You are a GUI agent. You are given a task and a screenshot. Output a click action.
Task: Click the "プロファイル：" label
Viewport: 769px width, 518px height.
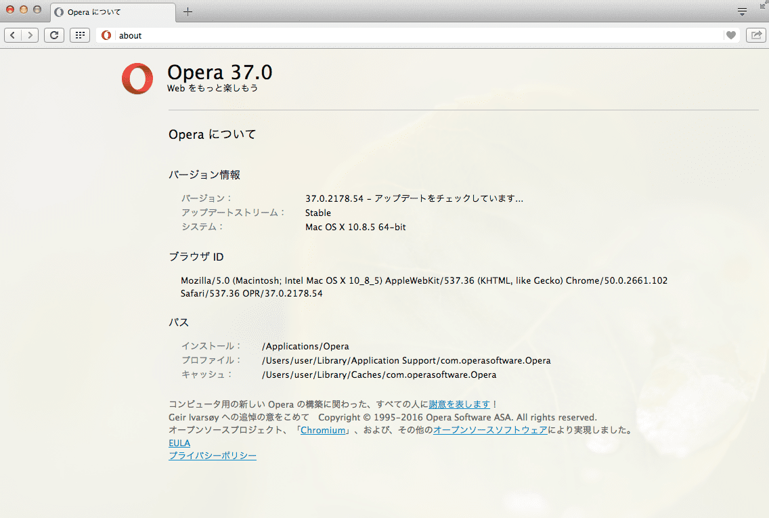point(211,360)
